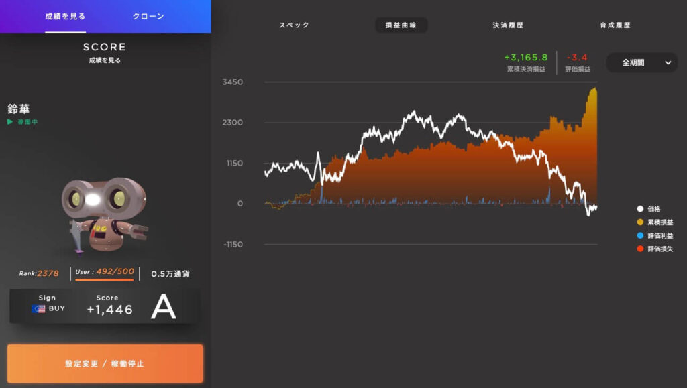
Task: Open the クローン tab
Action: coord(148,16)
